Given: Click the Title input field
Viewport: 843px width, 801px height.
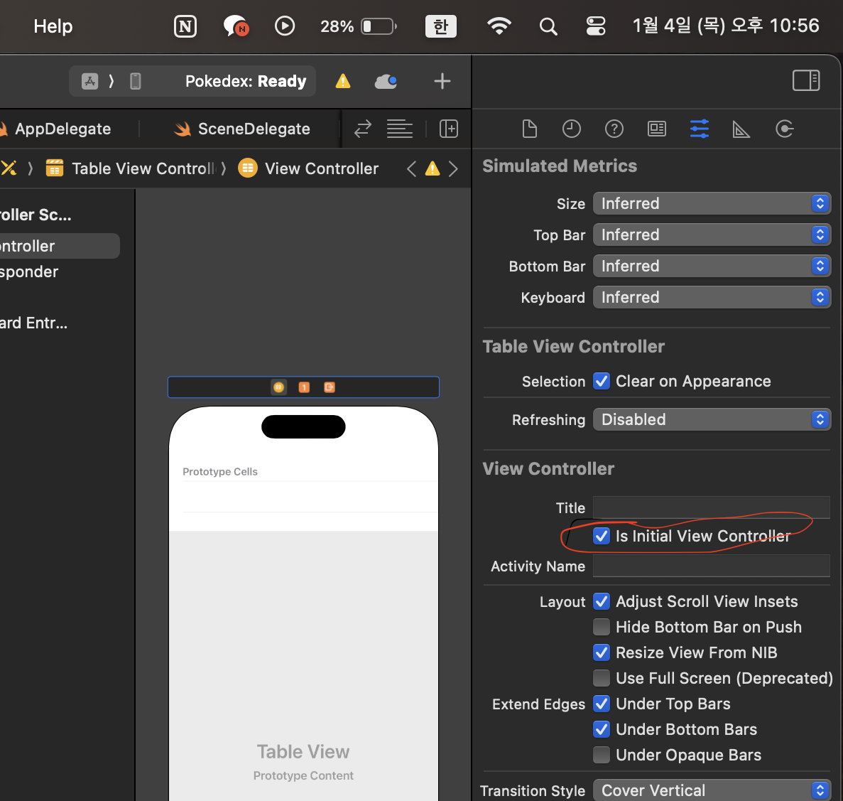Looking at the screenshot, I should (712, 507).
